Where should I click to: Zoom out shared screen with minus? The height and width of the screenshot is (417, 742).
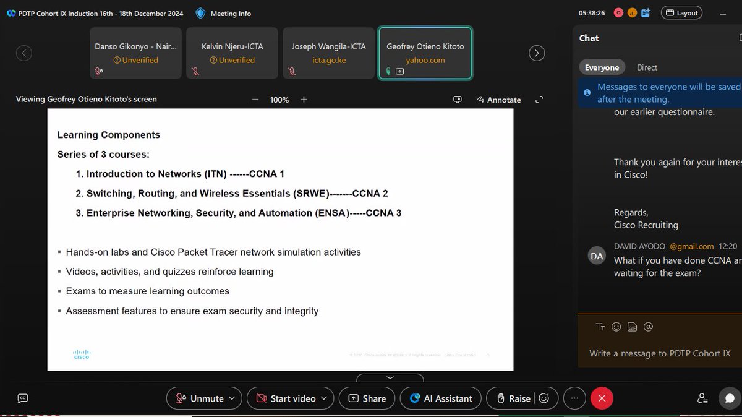click(x=255, y=100)
